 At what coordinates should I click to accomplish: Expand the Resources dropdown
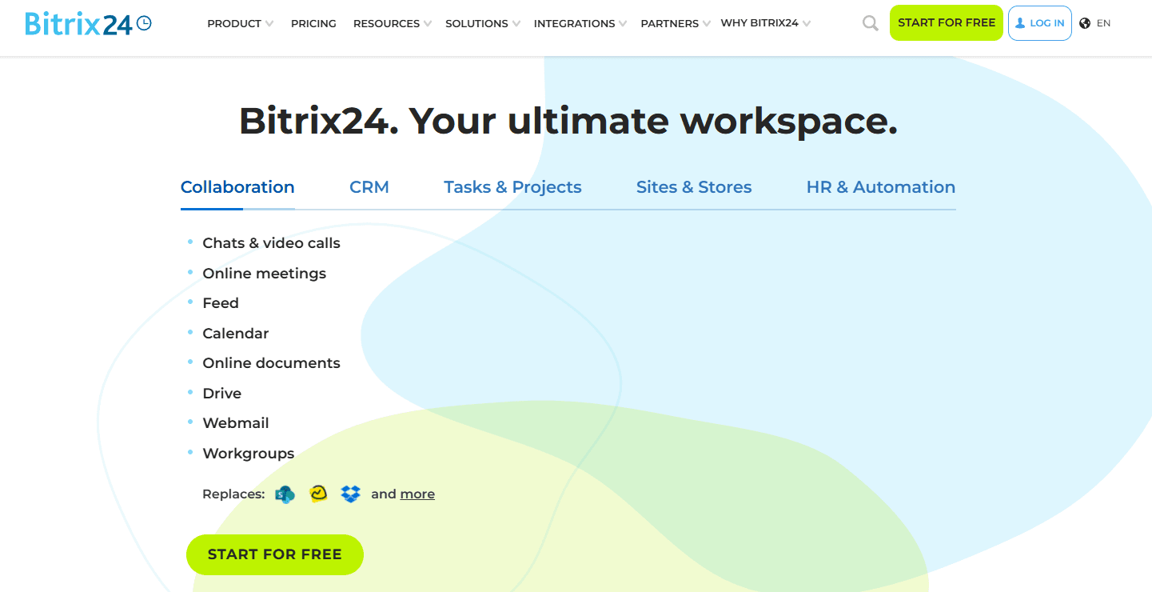click(392, 24)
